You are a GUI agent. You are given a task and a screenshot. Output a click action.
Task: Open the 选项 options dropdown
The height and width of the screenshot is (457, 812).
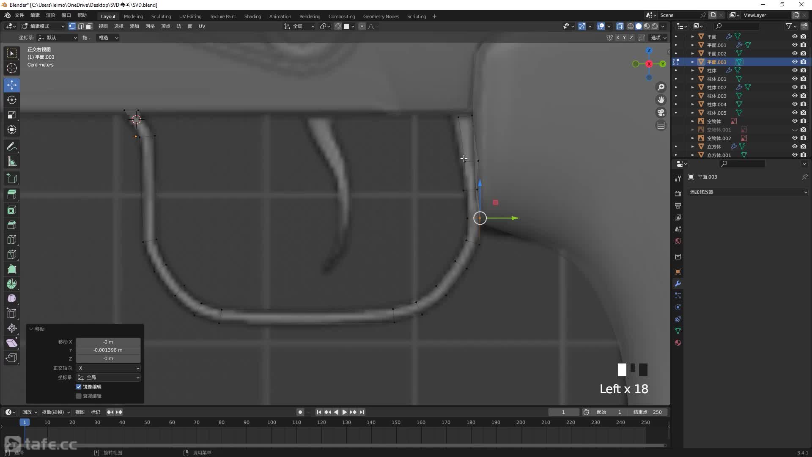point(658,38)
